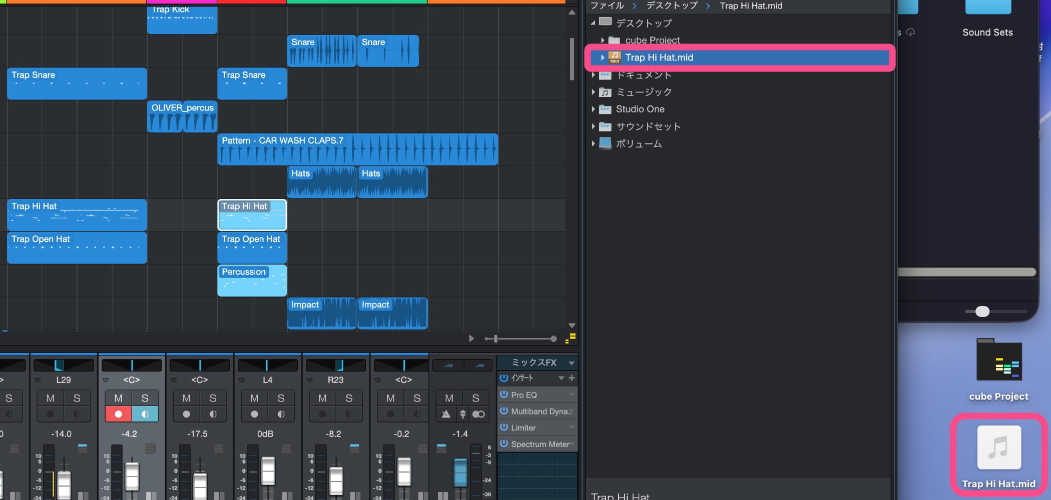This screenshot has width=1051, height=500.
Task: Open the ミックスFX dropdown arrow
Action: 572,362
